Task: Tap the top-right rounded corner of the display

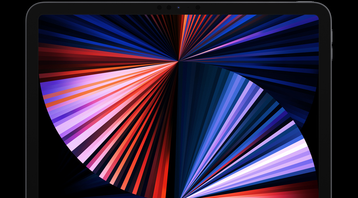Action: point(316,17)
